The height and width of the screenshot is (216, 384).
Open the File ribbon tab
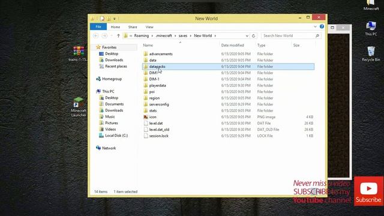[x=98, y=26]
